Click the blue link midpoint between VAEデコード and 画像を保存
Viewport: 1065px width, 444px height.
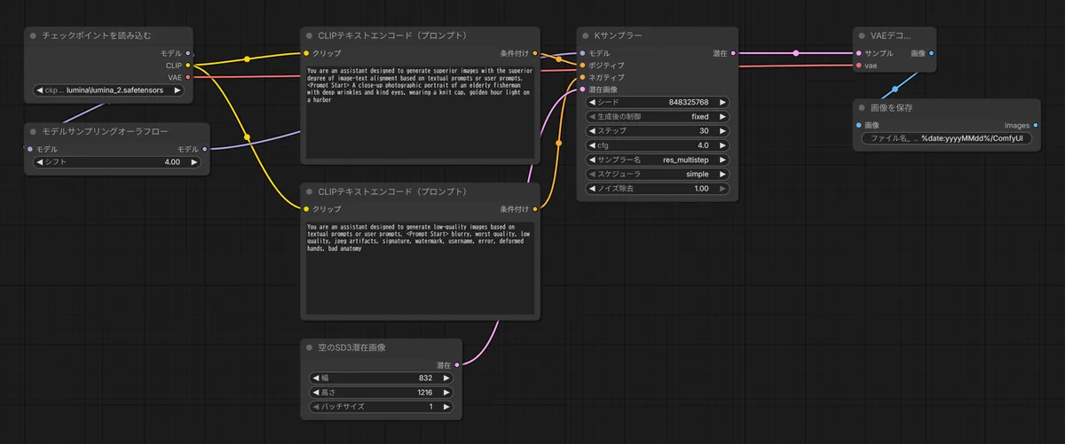pos(895,89)
